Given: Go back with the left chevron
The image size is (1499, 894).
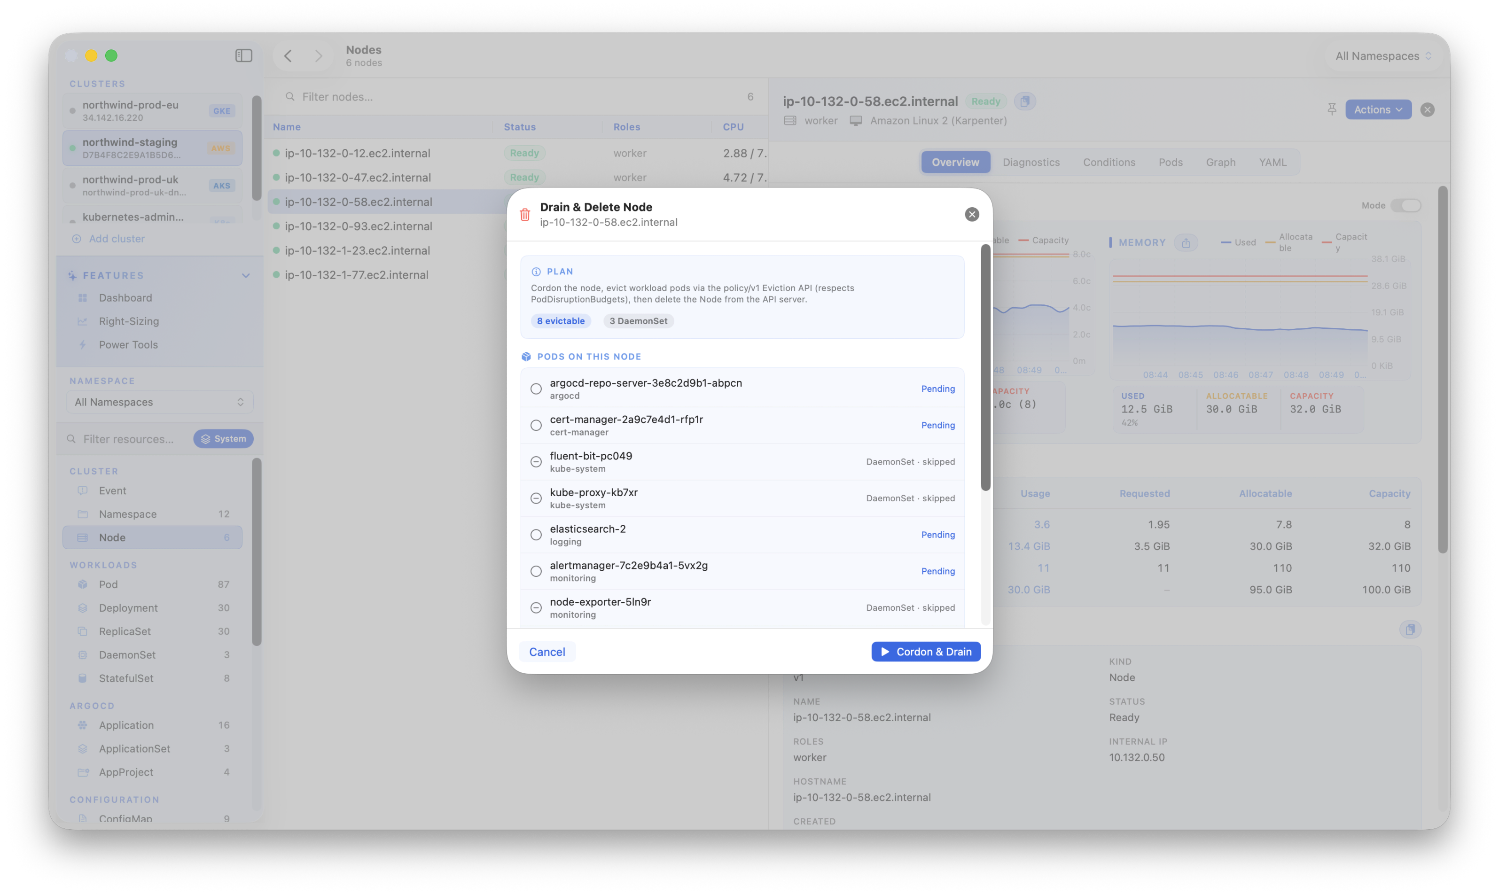Looking at the screenshot, I should pyautogui.click(x=288, y=56).
